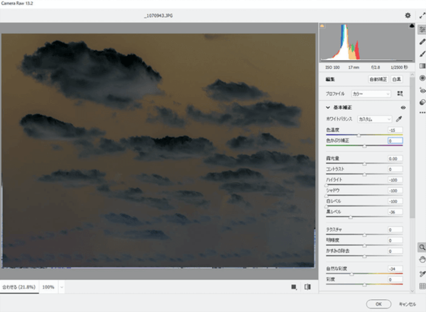Focus the 自然な彩度 value field showing -34
This screenshot has height=312, width=426.
tap(395, 269)
